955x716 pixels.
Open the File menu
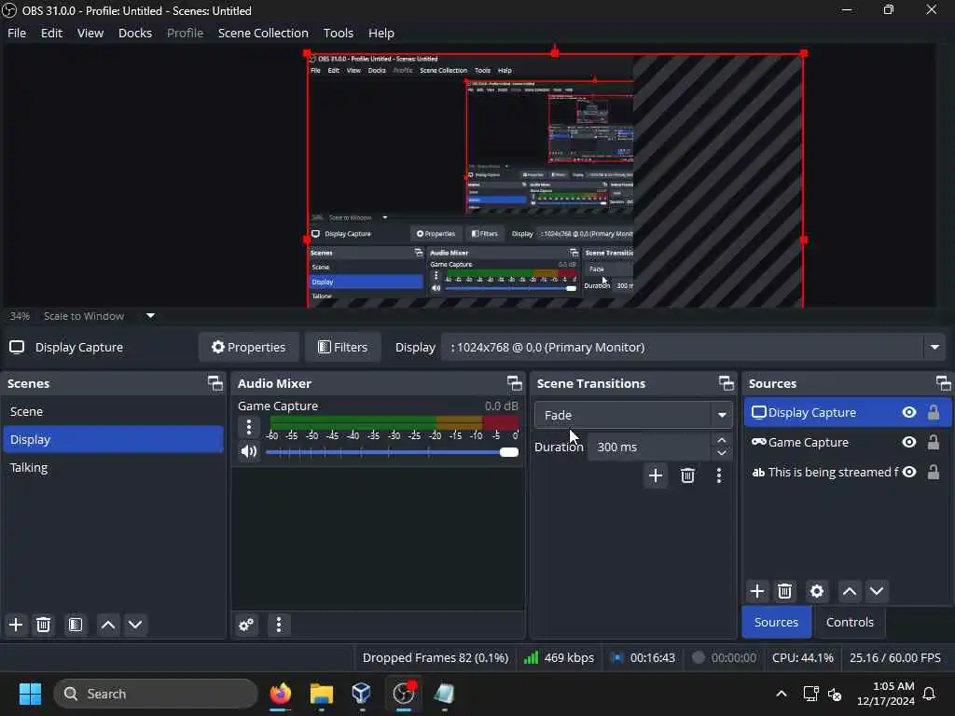coord(17,33)
